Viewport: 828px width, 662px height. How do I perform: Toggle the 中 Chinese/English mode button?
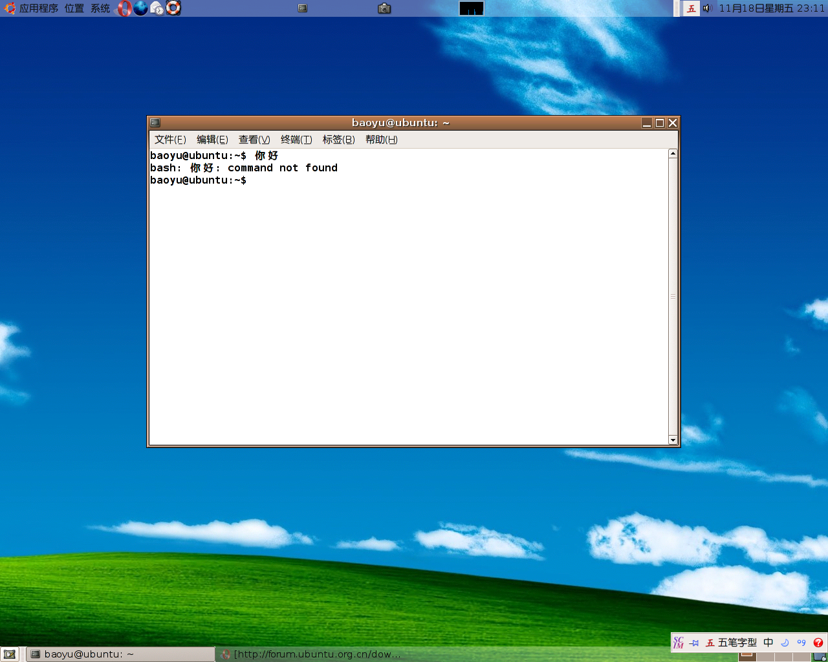click(768, 643)
